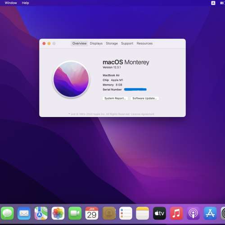Click the macOS Monterey logo image

[71, 79]
